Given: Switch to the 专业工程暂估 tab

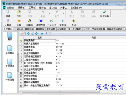Looking at the screenshot, I should tap(75, 29).
